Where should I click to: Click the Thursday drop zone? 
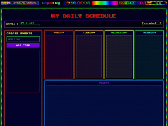[x=149, y=56]
